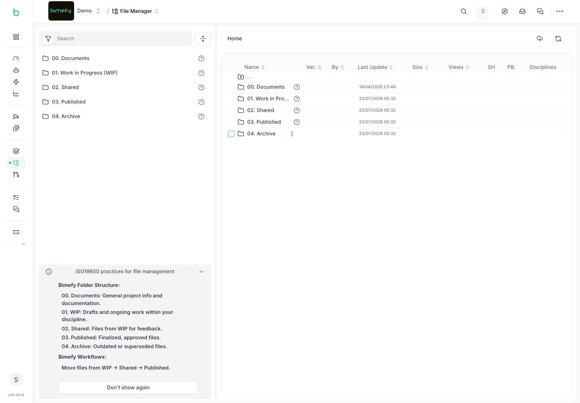Click the Don't show again button
Image resolution: width=580 pixels, height=403 pixels.
(128, 388)
